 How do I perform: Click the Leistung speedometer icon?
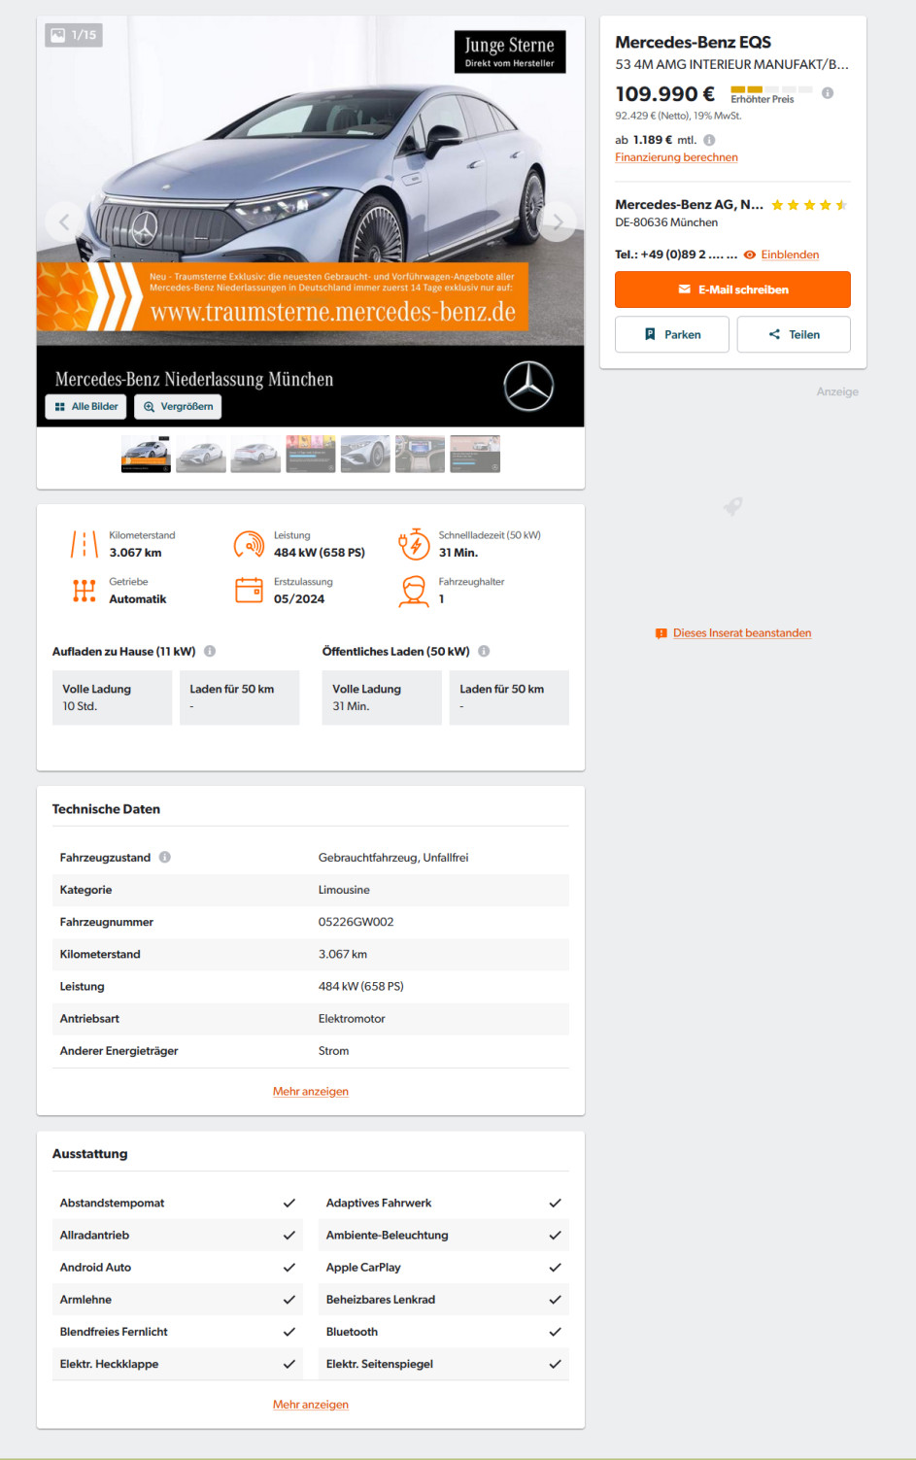pyautogui.click(x=249, y=544)
